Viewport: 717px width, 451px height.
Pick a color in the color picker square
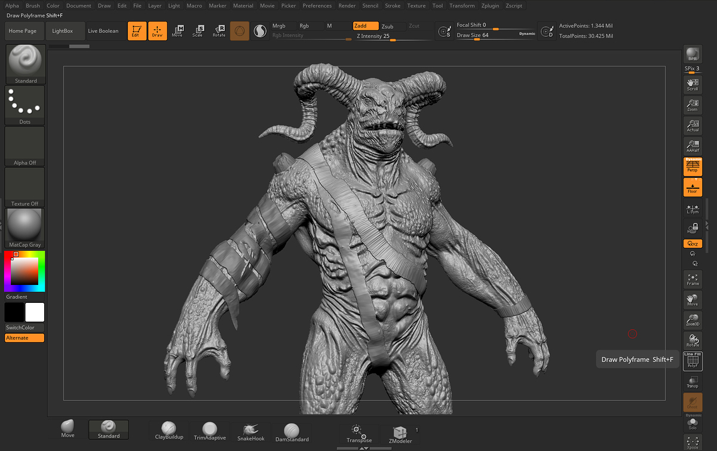24,271
